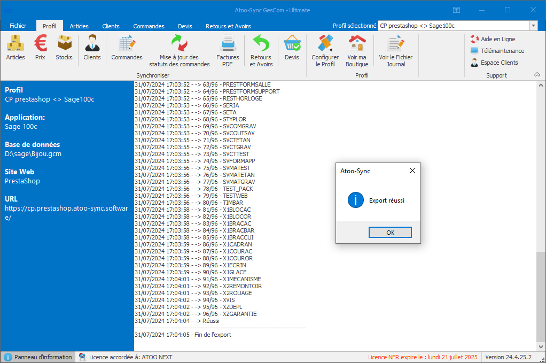Click the shop URL in the left panel
This screenshot has height=363, width=546.
tap(66, 212)
